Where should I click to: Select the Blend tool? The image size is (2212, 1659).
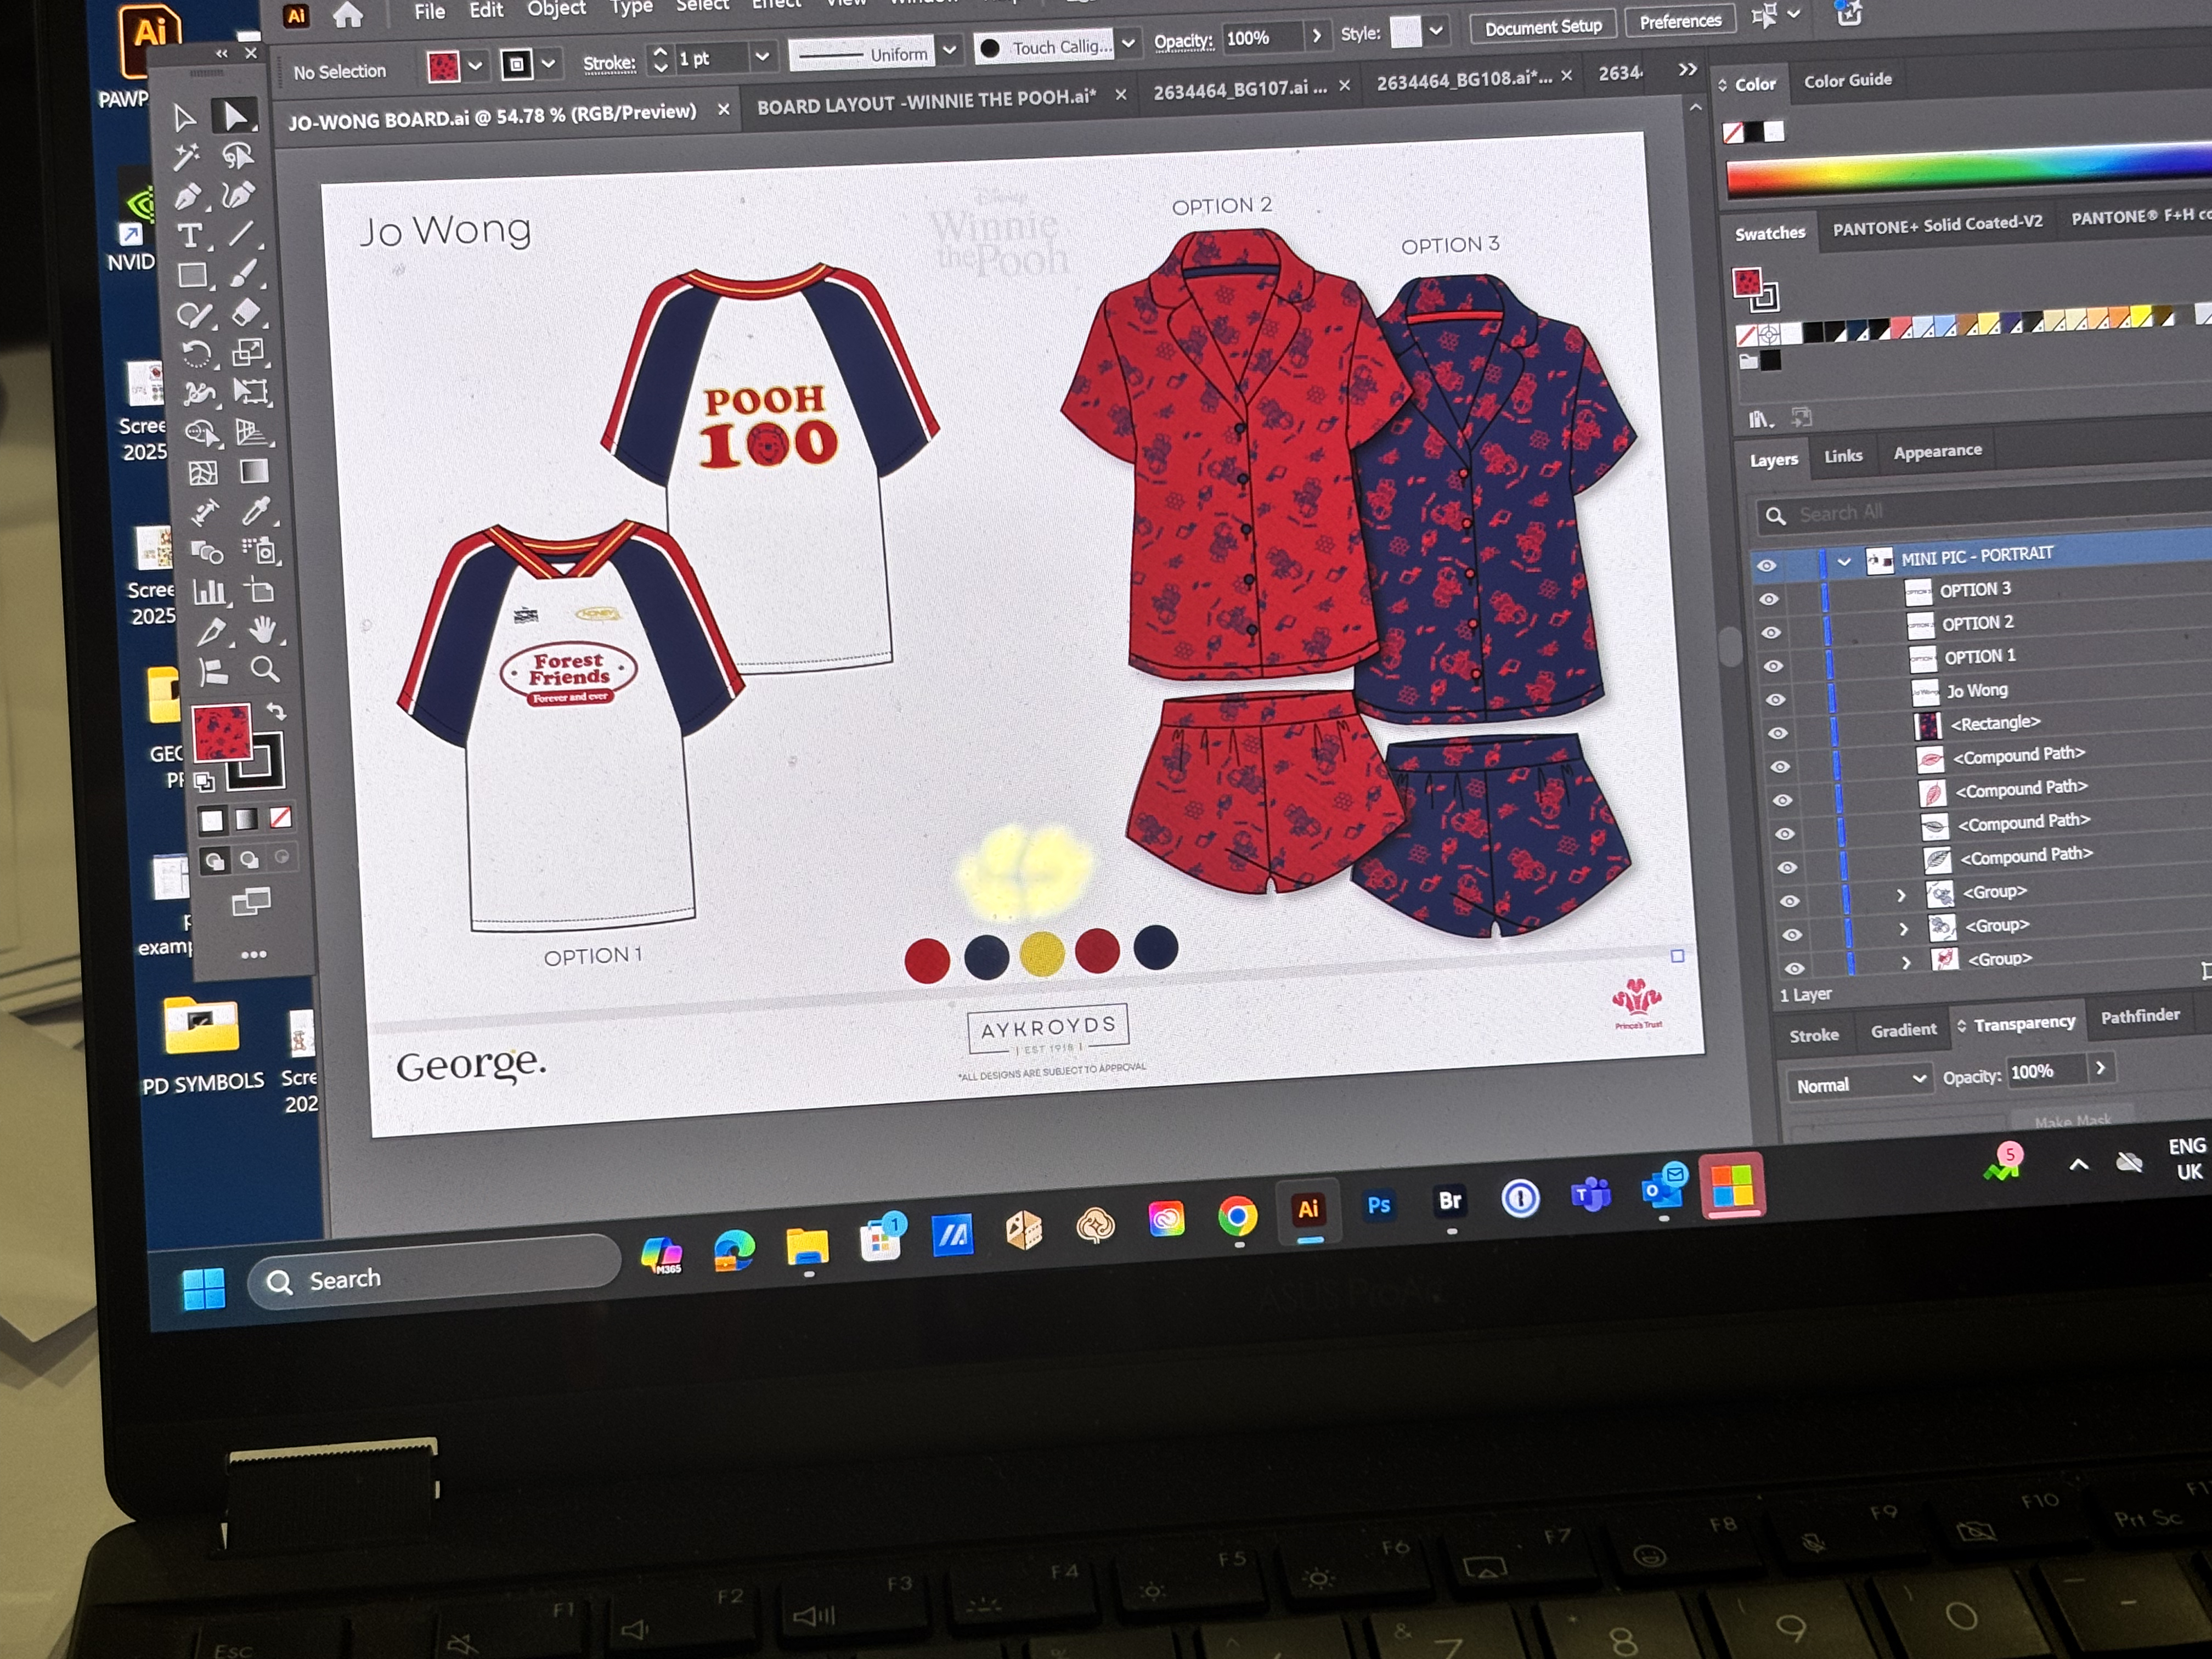[x=207, y=553]
